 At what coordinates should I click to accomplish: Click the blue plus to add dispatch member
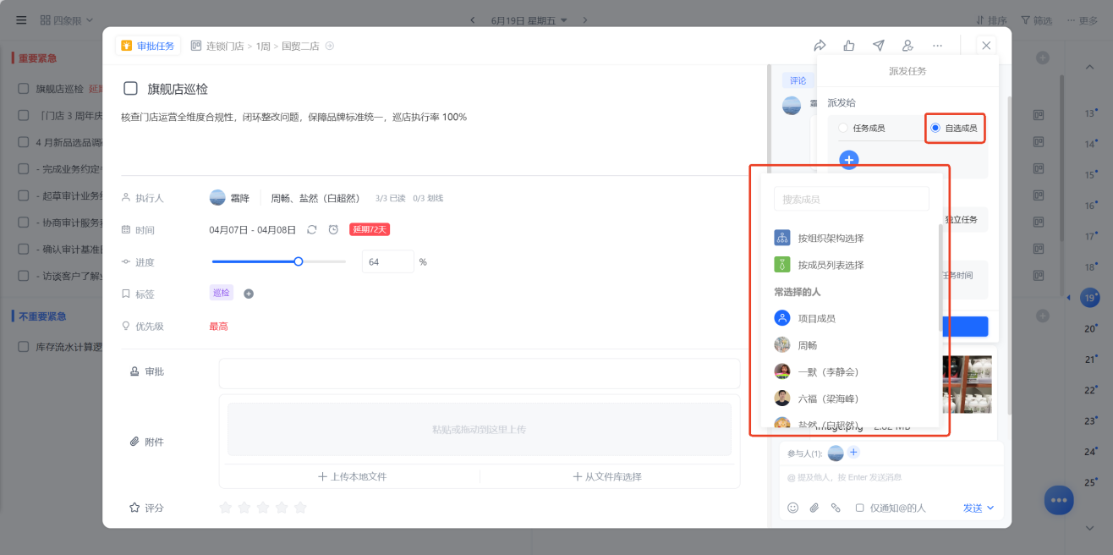click(849, 160)
